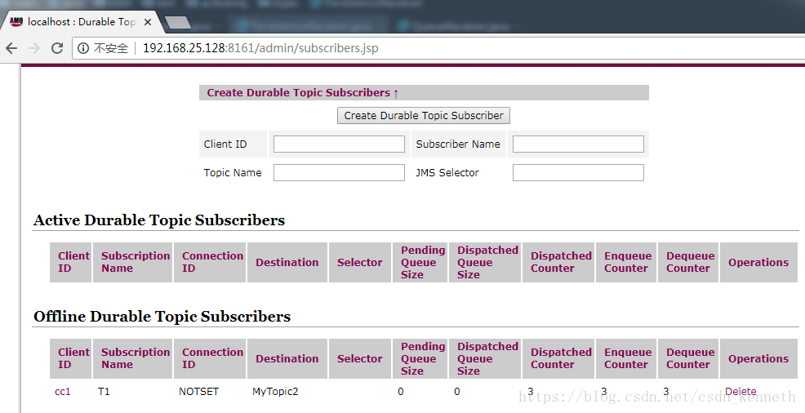The width and height of the screenshot is (805, 413).
Task: Click Pending Queue Size header in Active table
Action: (420, 262)
